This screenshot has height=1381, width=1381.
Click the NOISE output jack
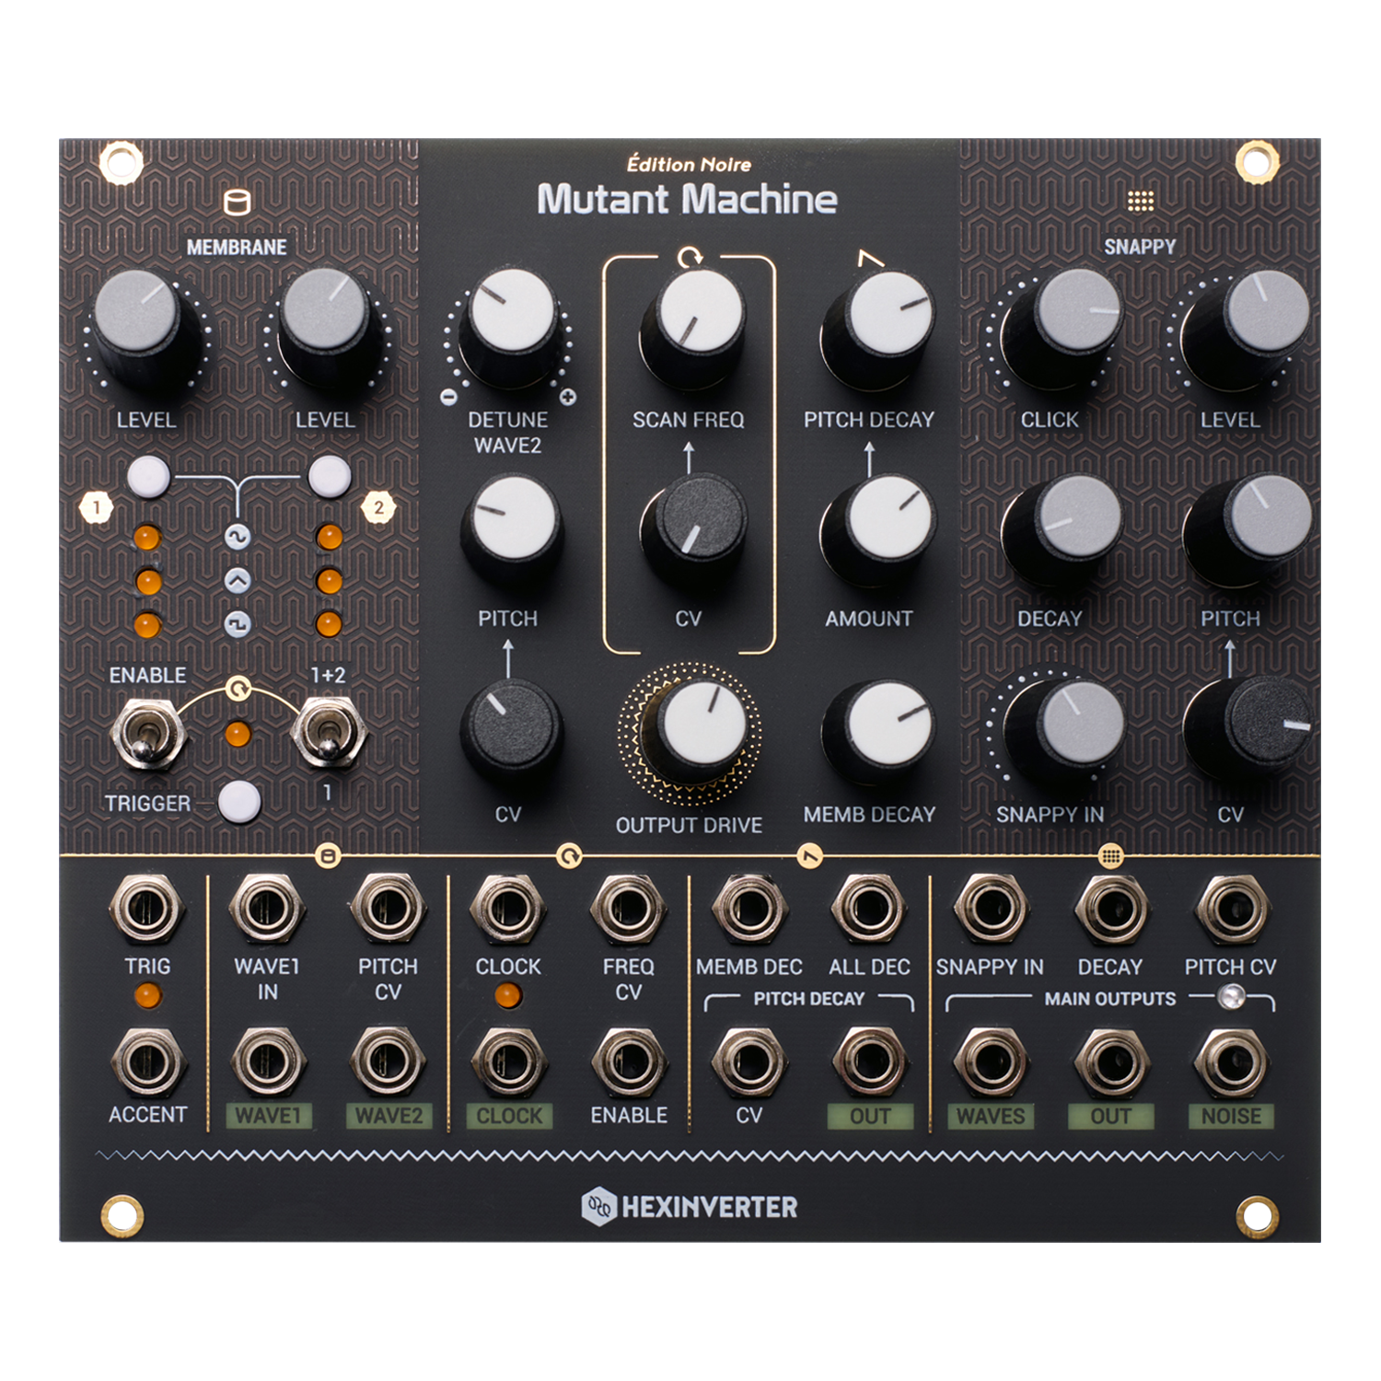point(1231,1063)
